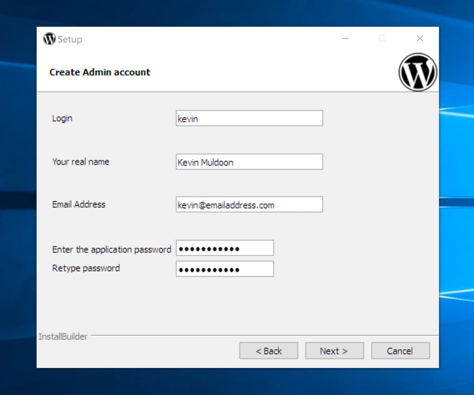Click the 'Create Admin account' heading
The image size is (474, 395).
coord(100,72)
